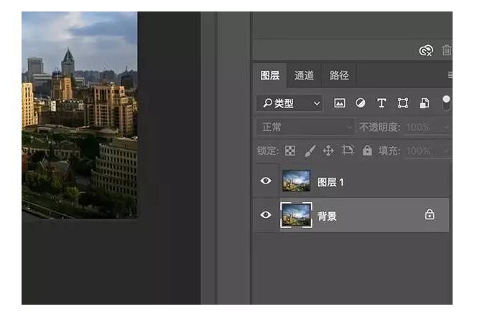Switch to the 通道 tab
Viewport: 477px width, 319px height.
pos(304,75)
